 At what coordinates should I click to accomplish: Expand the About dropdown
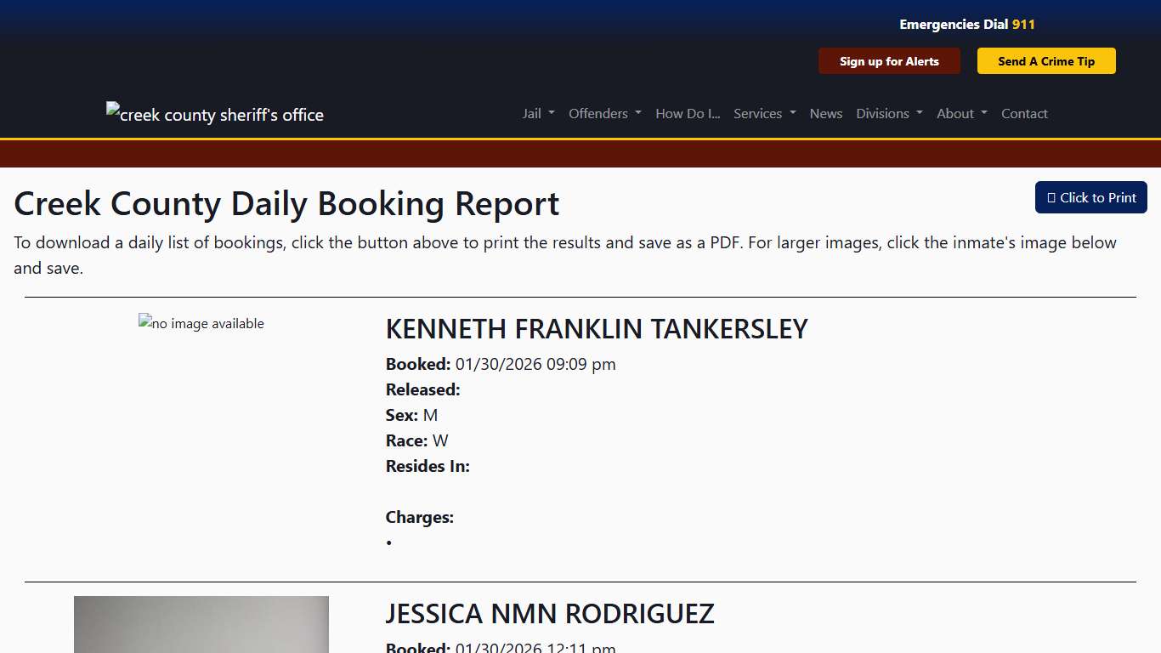click(x=960, y=113)
